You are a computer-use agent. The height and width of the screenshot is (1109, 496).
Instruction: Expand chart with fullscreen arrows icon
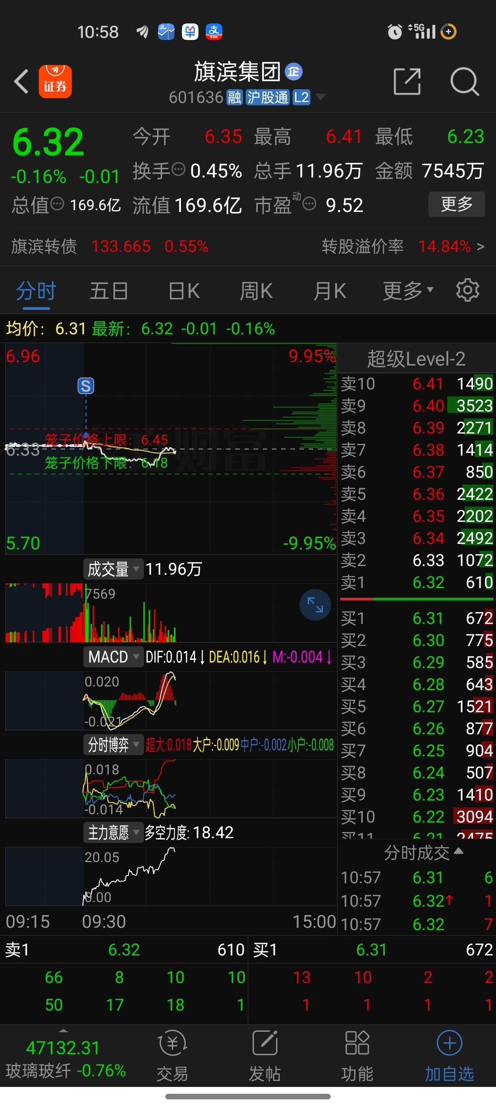(x=315, y=605)
